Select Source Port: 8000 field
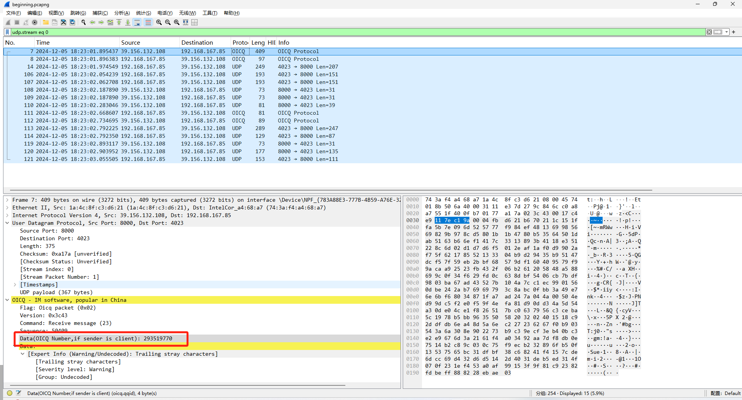Screen dimensions: 742x400 [x=47, y=231]
